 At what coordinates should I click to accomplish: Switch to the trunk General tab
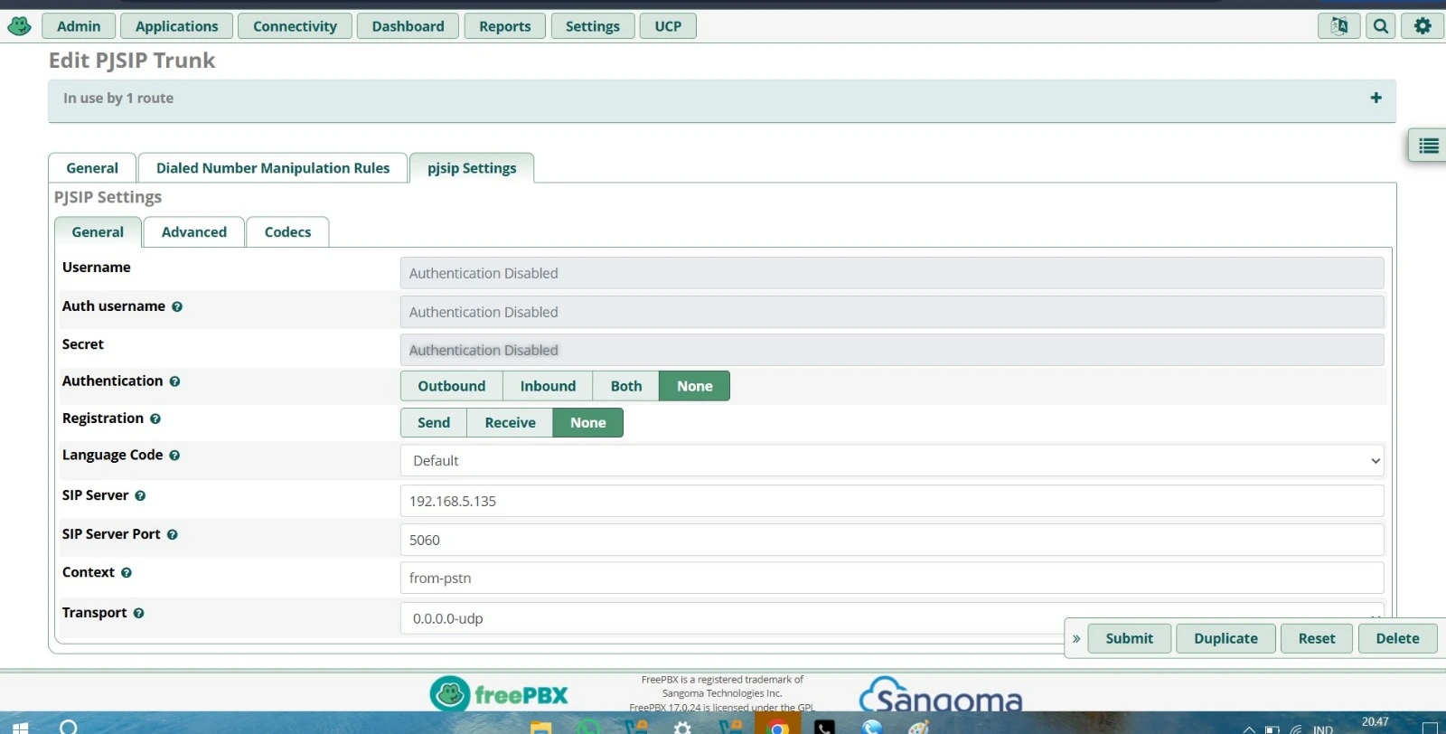coord(92,168)
